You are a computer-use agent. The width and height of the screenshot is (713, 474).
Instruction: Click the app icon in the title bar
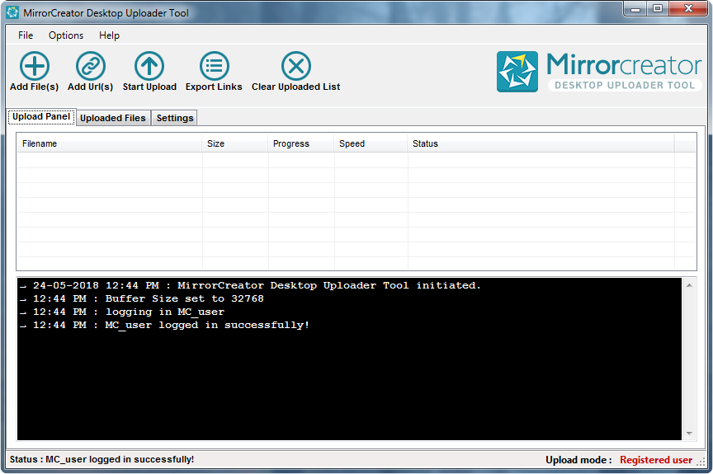pyautogui.click(x=12, y=12)
